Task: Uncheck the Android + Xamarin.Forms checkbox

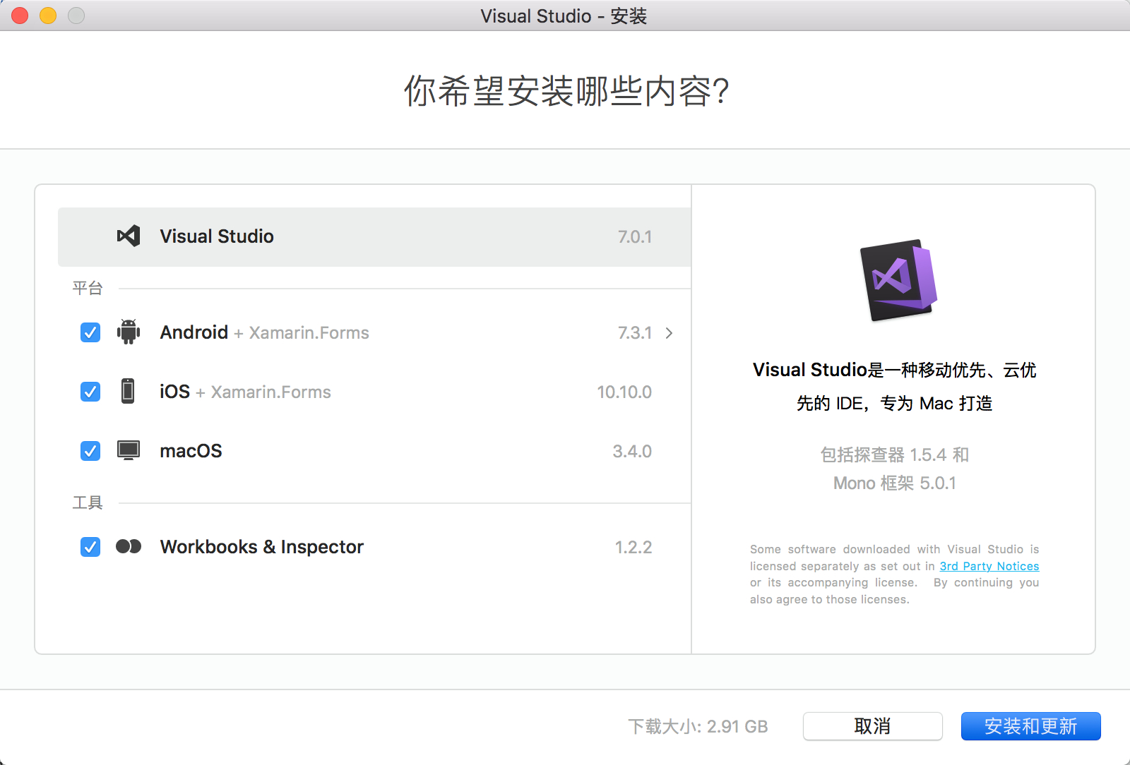Action: [x=90, y=332]
